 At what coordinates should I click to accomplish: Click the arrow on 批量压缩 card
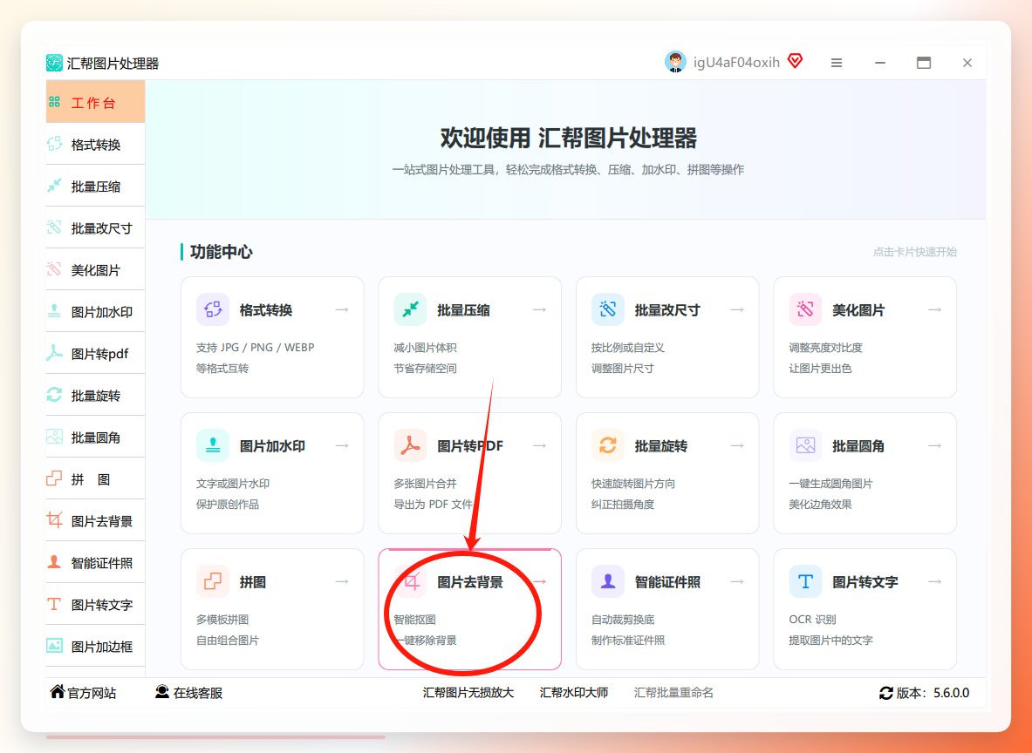[540, 309]
